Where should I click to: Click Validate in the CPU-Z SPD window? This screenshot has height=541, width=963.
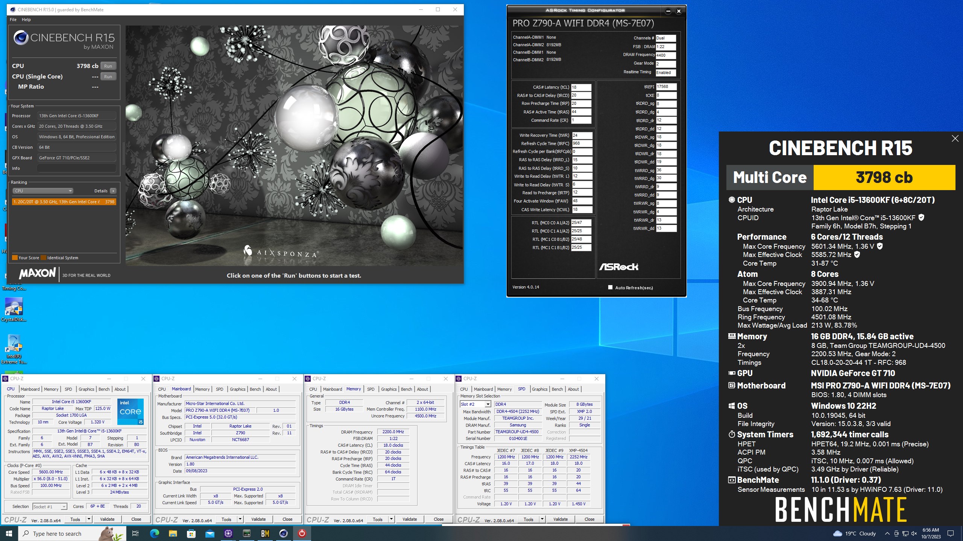[x=560, y=519]
